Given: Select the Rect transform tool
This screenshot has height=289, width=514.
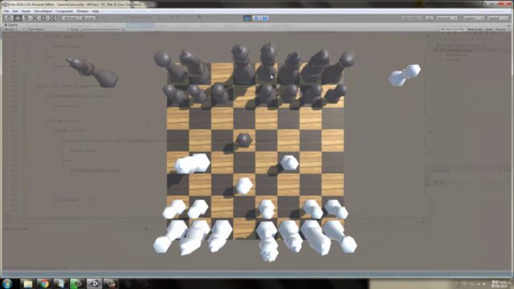Looking at the screenshot, I should coord(43,18).
